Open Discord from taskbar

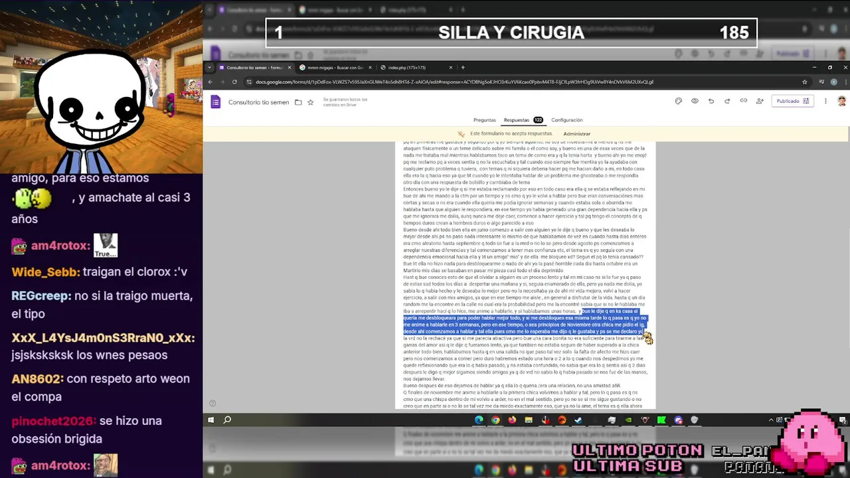[678, 420]
